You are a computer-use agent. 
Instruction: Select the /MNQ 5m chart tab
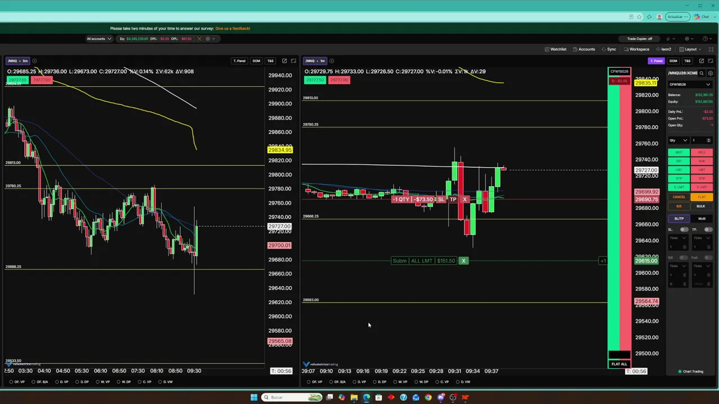tap(17, 61)
